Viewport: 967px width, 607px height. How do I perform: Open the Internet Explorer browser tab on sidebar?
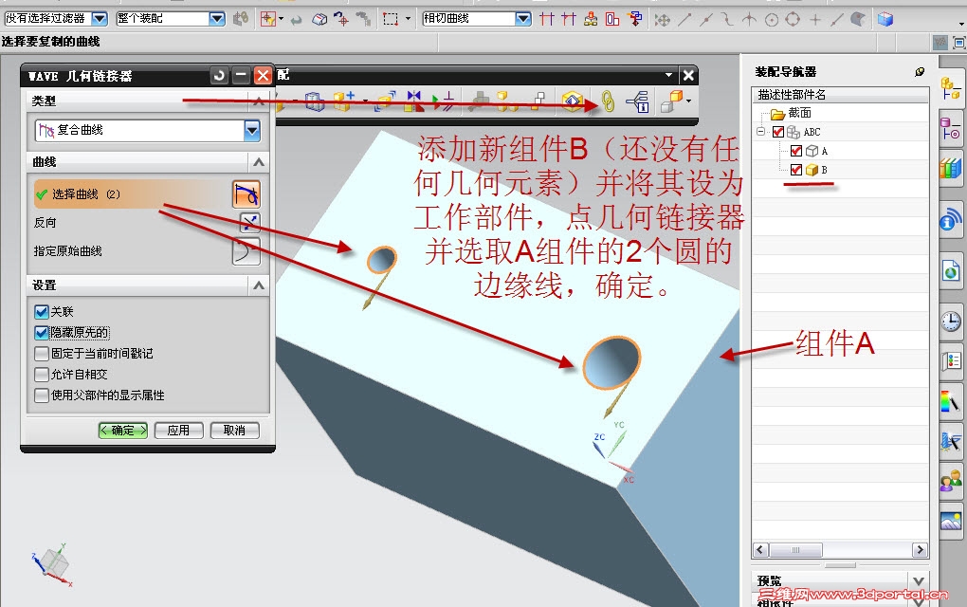click(x=950, y=270)
